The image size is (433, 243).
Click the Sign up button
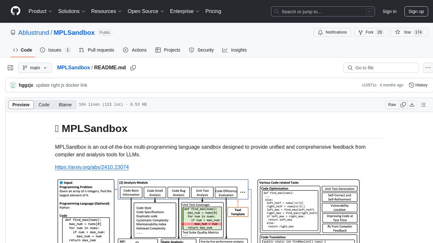pyautogui.click(x=416, y=11)
